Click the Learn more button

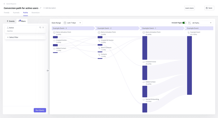(189, 8)
